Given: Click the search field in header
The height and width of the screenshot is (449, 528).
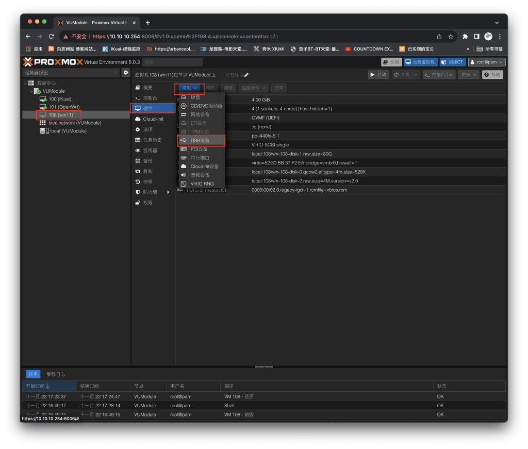Looking at the screenshot, I should pyautogui.click(x=173, y=62).
